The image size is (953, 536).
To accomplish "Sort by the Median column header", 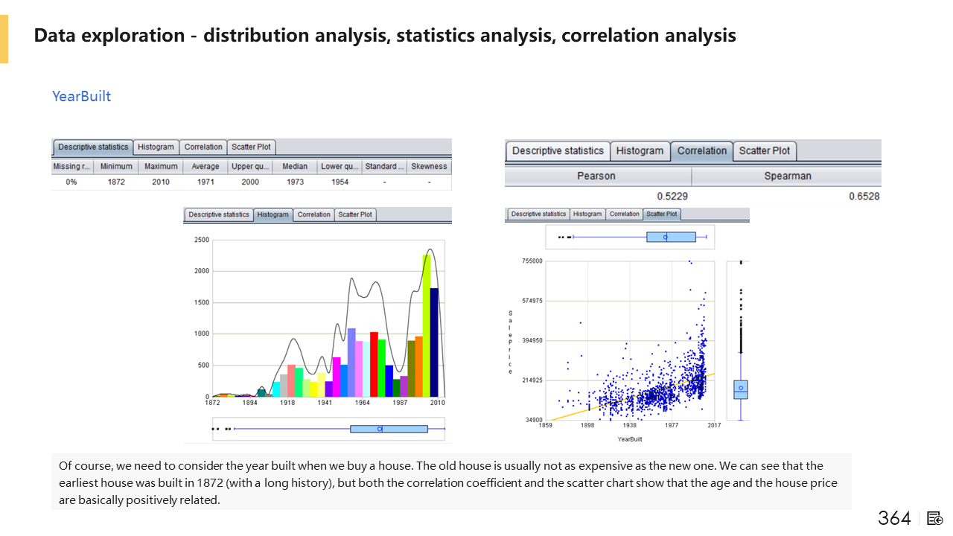I will 295,167.
